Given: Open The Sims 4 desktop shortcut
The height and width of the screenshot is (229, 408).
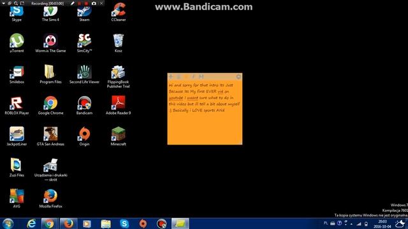Looking at the screenshot, I should click(50, 14).
